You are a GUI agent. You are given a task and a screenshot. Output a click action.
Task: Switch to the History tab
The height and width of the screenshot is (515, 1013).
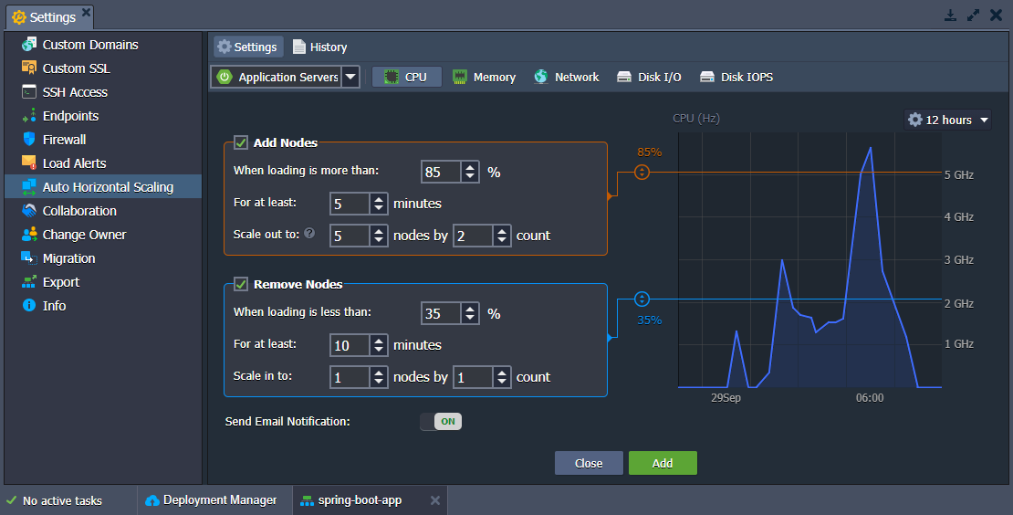tap(319, 47)
